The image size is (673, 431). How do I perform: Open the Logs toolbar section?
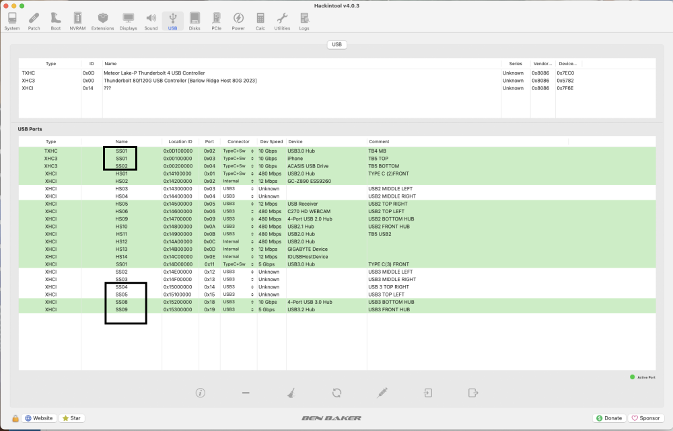point(304,21)
